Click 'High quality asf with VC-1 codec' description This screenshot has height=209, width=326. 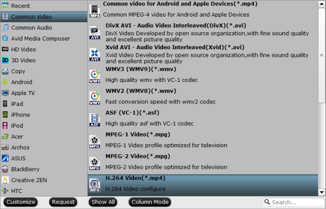click(149, 124)
